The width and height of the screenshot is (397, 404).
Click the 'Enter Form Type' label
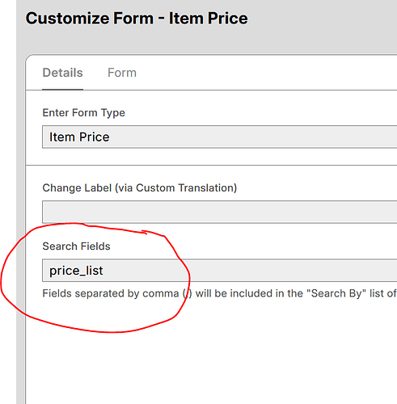click(83, 113)
